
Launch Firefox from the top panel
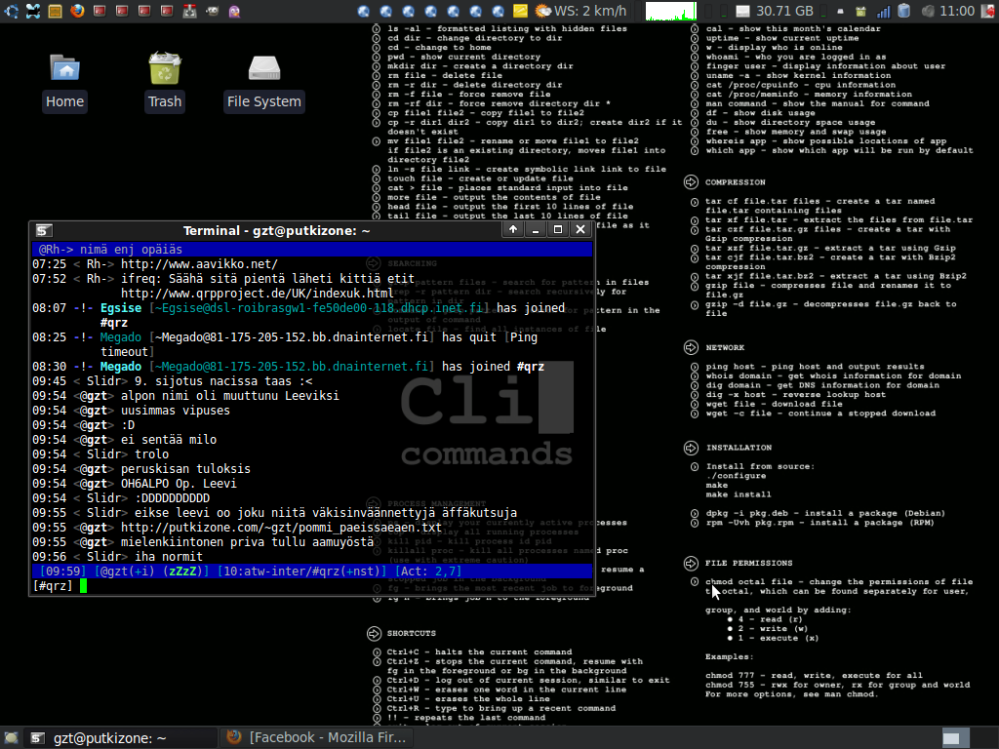click(77, 11)
